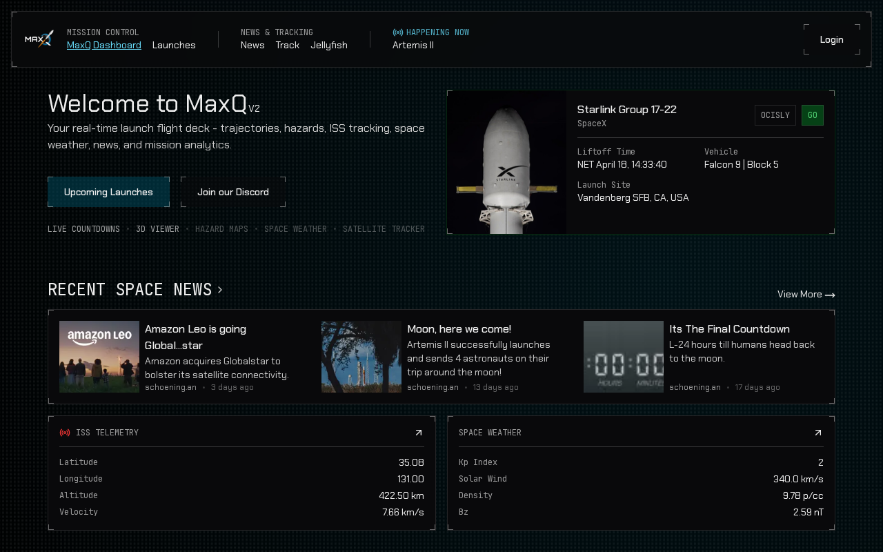The image size is (883, 552).
Task: Click the red ISS Telemetry live signal icon
Action: coord(65,433)
